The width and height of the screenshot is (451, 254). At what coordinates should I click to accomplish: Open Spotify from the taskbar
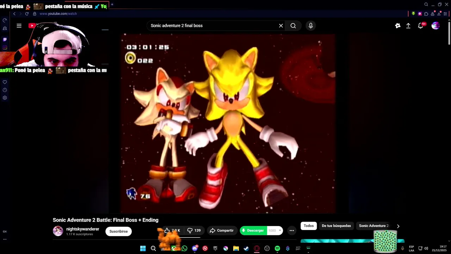(277, 248)
